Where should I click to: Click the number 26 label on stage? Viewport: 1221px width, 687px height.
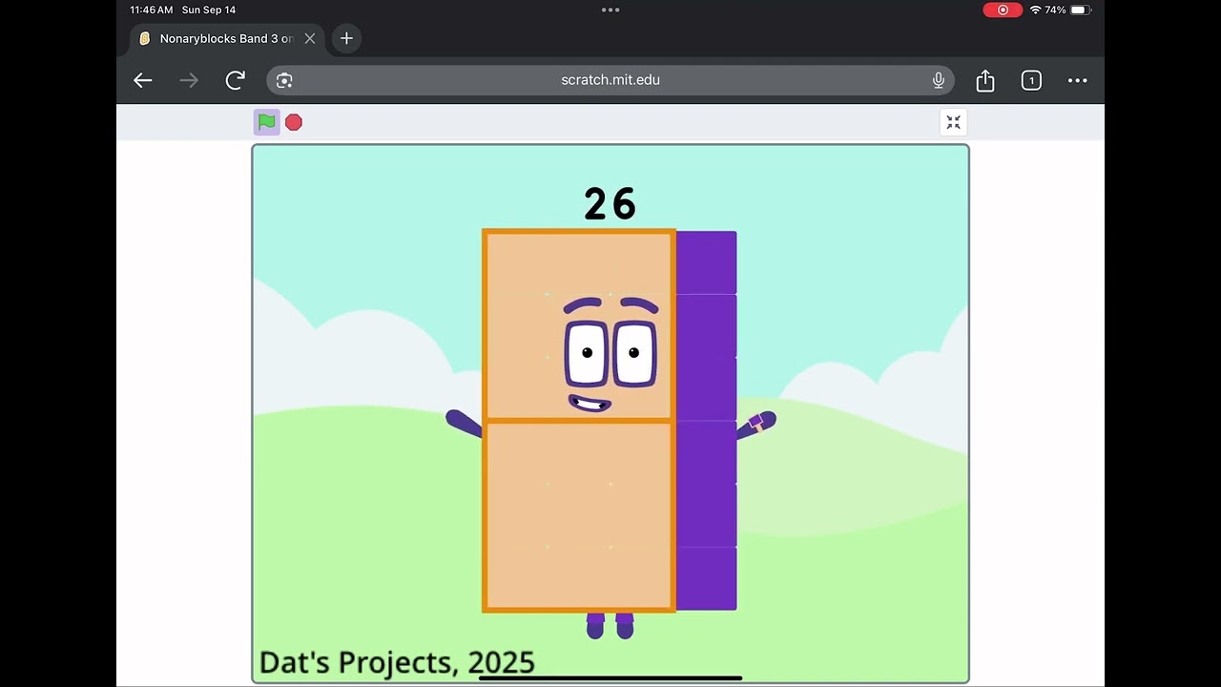[x=610, y=204]
